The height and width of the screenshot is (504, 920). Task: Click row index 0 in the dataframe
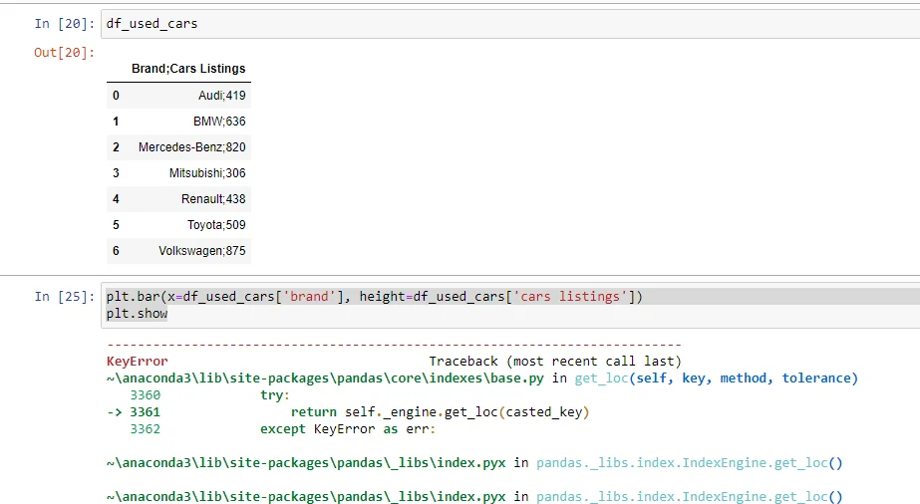(x=116, y=96)
